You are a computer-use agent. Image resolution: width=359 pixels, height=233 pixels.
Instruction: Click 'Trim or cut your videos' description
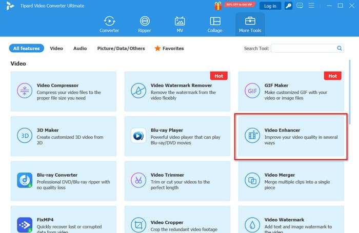180,185
